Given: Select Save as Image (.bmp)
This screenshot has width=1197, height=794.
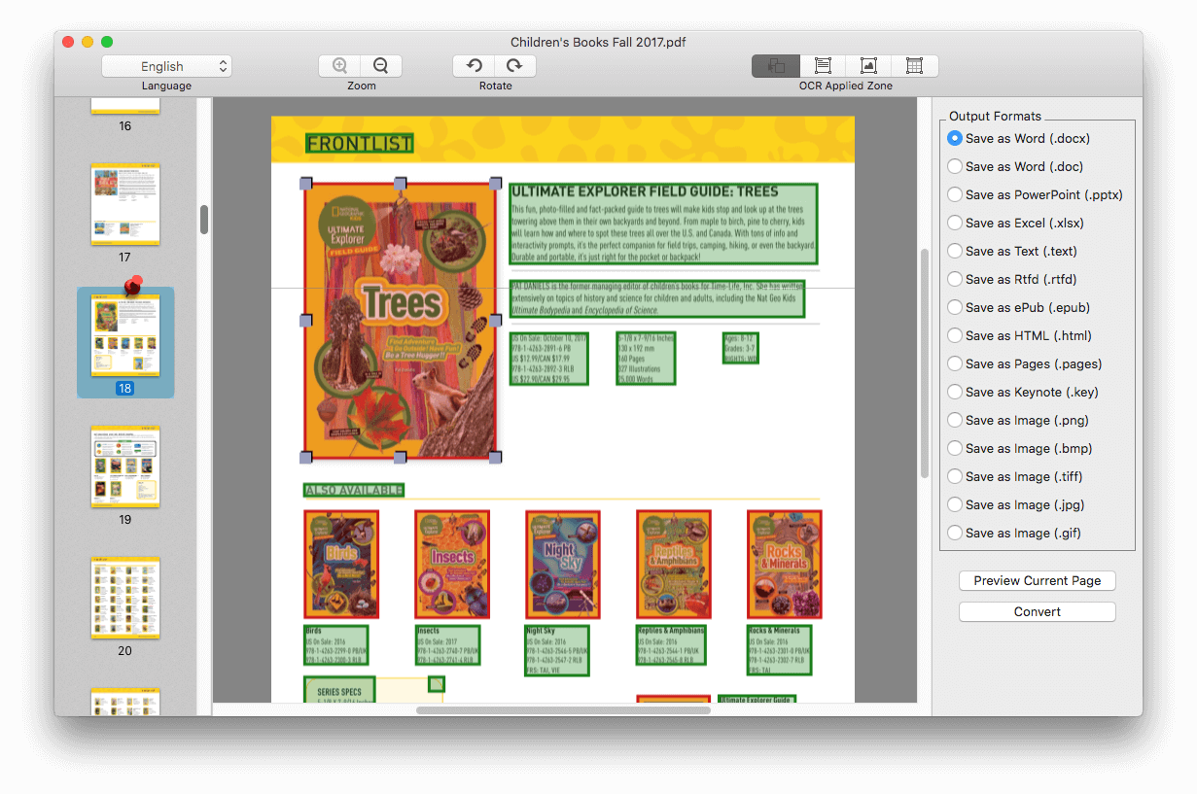Looking at the screenshot, I should (1020, 448).
